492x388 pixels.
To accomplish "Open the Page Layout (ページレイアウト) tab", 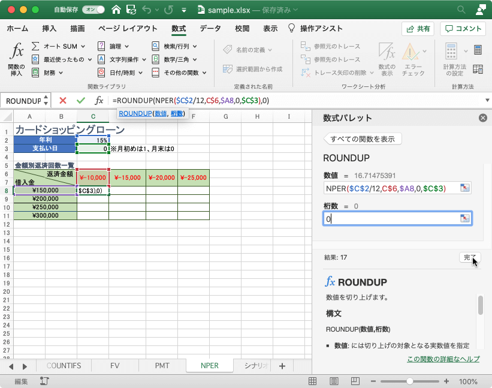I will tap(128, 29).
